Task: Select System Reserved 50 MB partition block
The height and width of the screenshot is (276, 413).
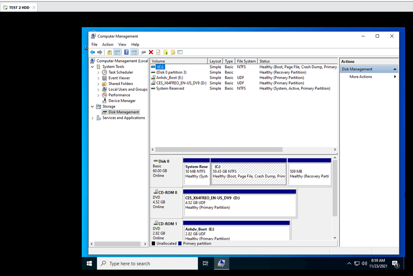Action: click(196, 172)
